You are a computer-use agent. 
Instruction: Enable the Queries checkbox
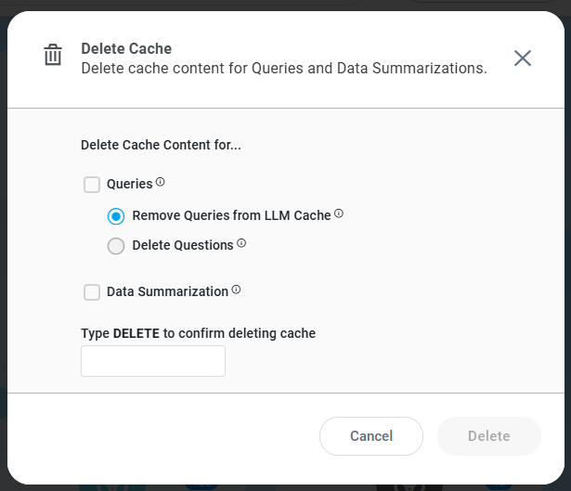[x=92, y=185]
